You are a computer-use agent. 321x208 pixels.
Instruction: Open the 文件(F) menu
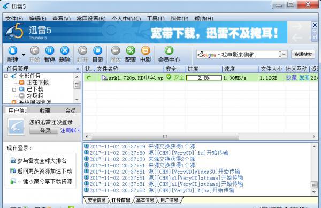14,19
